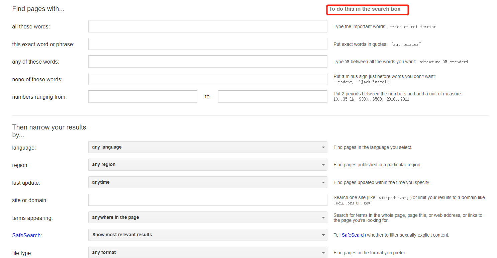Click the "numbers ranging from" start field

pos(142,97)
